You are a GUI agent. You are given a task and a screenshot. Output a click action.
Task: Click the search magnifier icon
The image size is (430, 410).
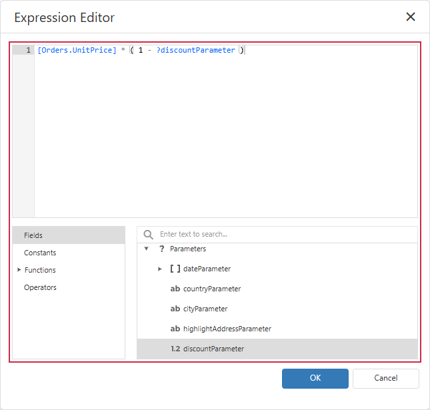pyautogui.click(x=148, y=235)
